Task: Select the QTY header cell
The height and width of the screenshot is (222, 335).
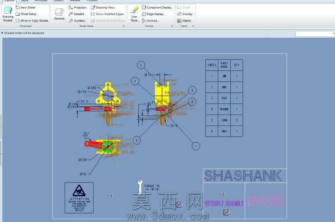Action: tap(236, 65)
